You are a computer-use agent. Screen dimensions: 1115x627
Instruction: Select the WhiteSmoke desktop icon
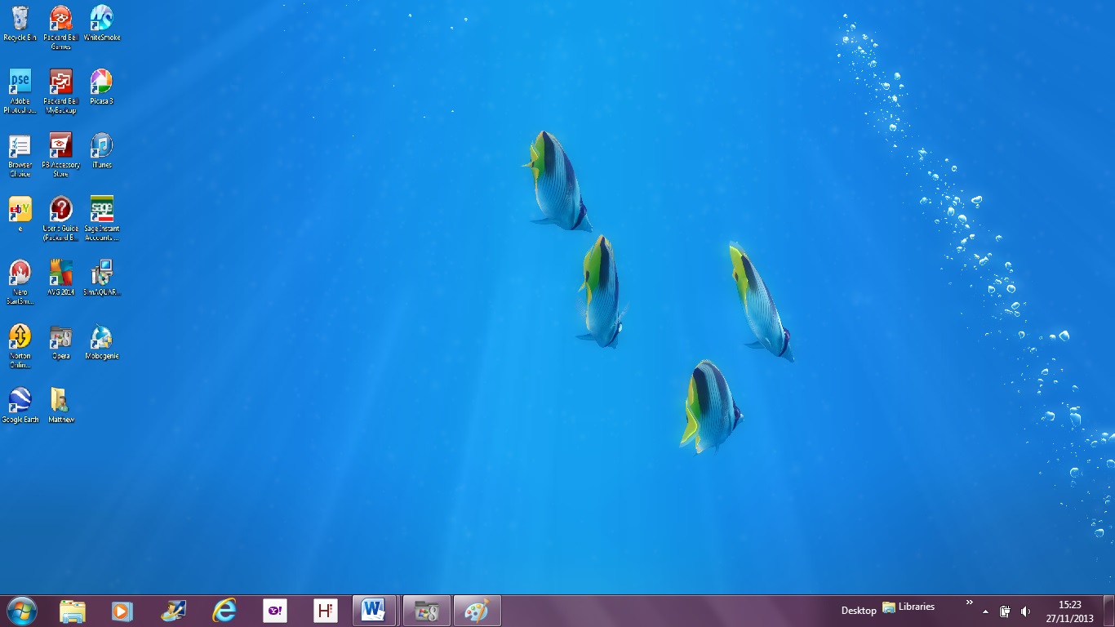tap(101, 20)
